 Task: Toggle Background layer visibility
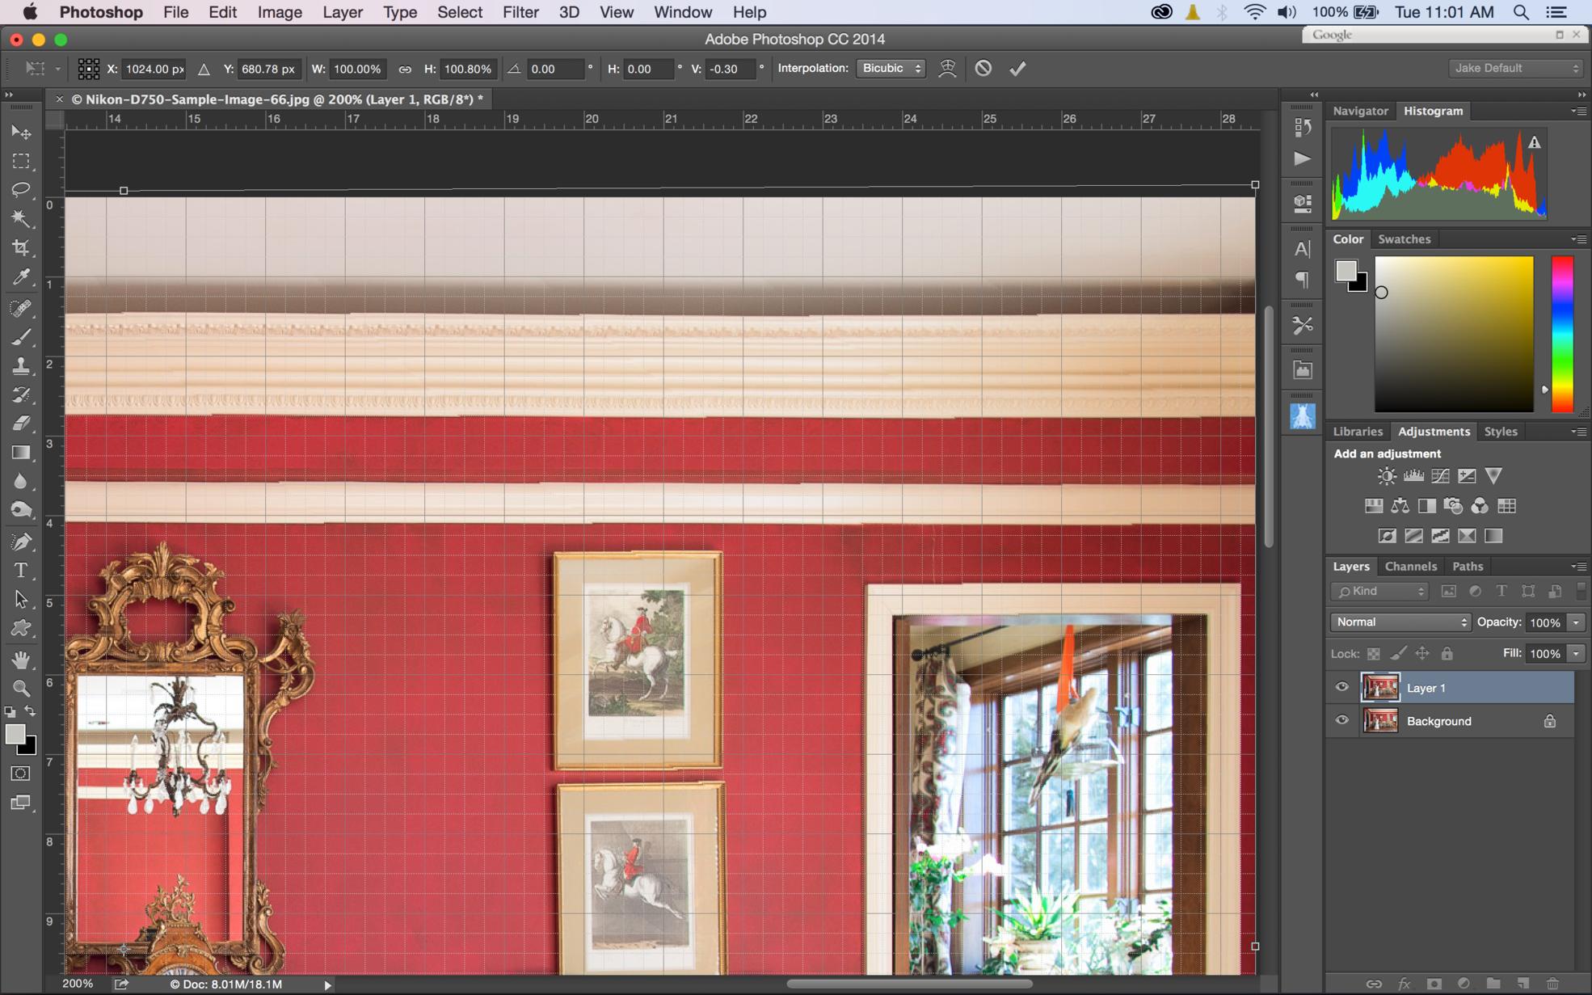click(1341, 720)
